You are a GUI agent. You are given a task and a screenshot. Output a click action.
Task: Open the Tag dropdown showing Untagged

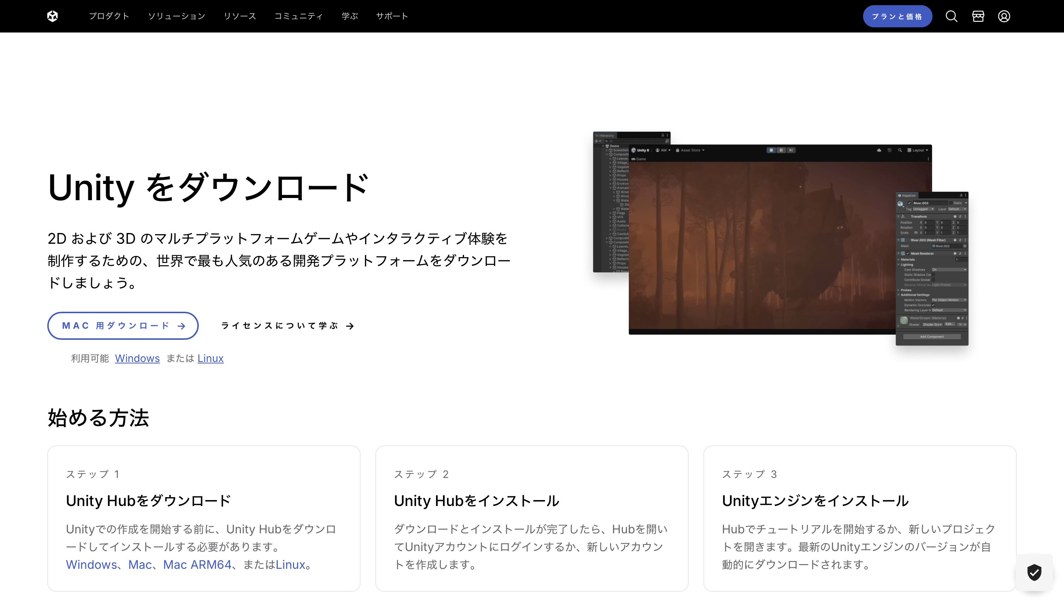tap(924, 209)
